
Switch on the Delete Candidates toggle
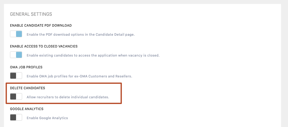tap(16, 97)
